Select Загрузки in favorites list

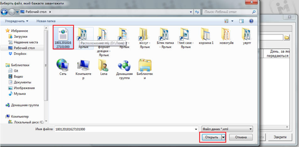[x=21, y=36]
